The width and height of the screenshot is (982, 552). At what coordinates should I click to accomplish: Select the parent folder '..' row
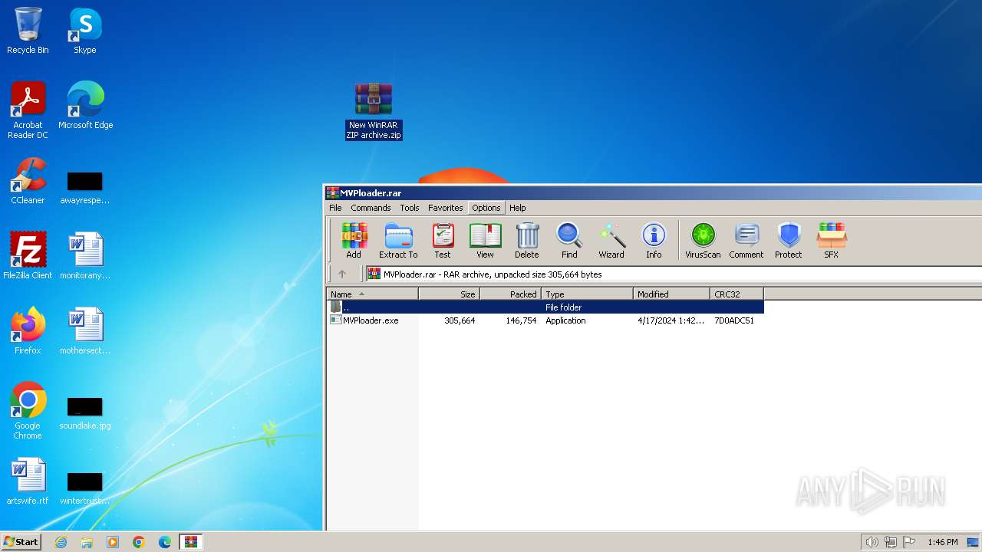[x=545, y=307]
